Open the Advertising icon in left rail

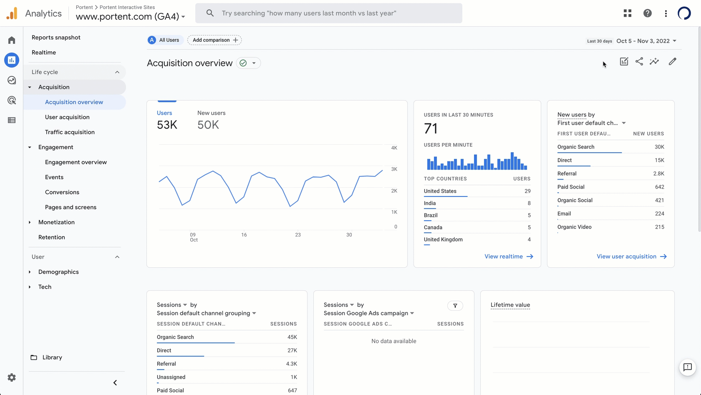(12, 100)
